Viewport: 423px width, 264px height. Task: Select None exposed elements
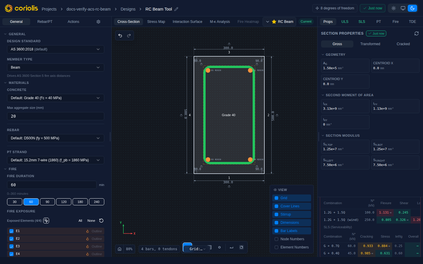(91, 221)
